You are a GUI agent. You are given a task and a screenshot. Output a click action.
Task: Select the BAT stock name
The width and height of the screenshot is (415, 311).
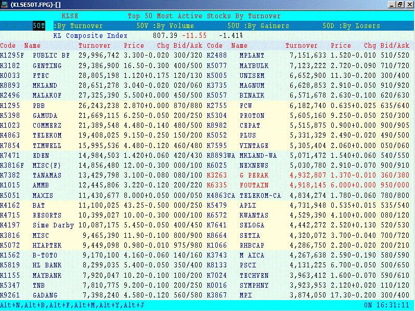click(x=38, y=205)
